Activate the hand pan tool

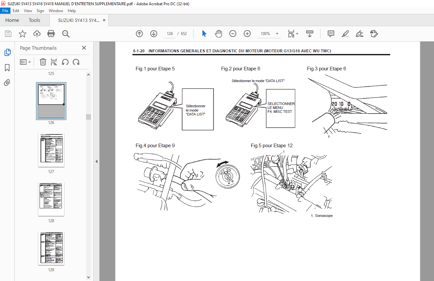218,34
